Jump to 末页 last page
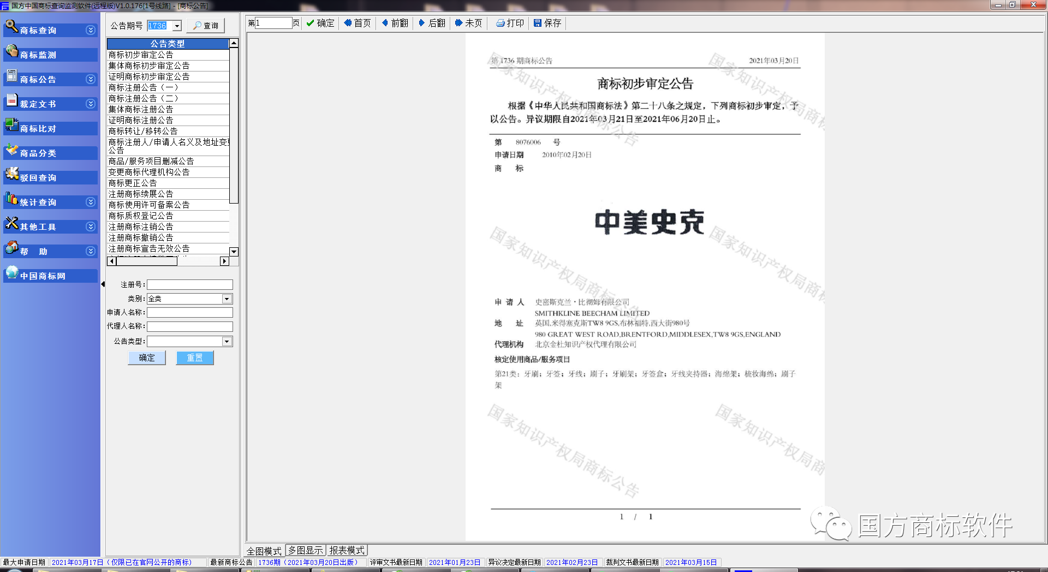Screen dimensions: 1048x572 coord(469,23)
